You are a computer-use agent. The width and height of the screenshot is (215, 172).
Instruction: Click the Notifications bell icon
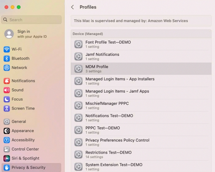click(x=6, y=81)
